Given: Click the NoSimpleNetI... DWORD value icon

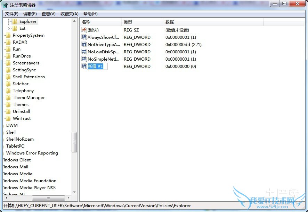Looking at the screenshot, I should tap(84, 59).
